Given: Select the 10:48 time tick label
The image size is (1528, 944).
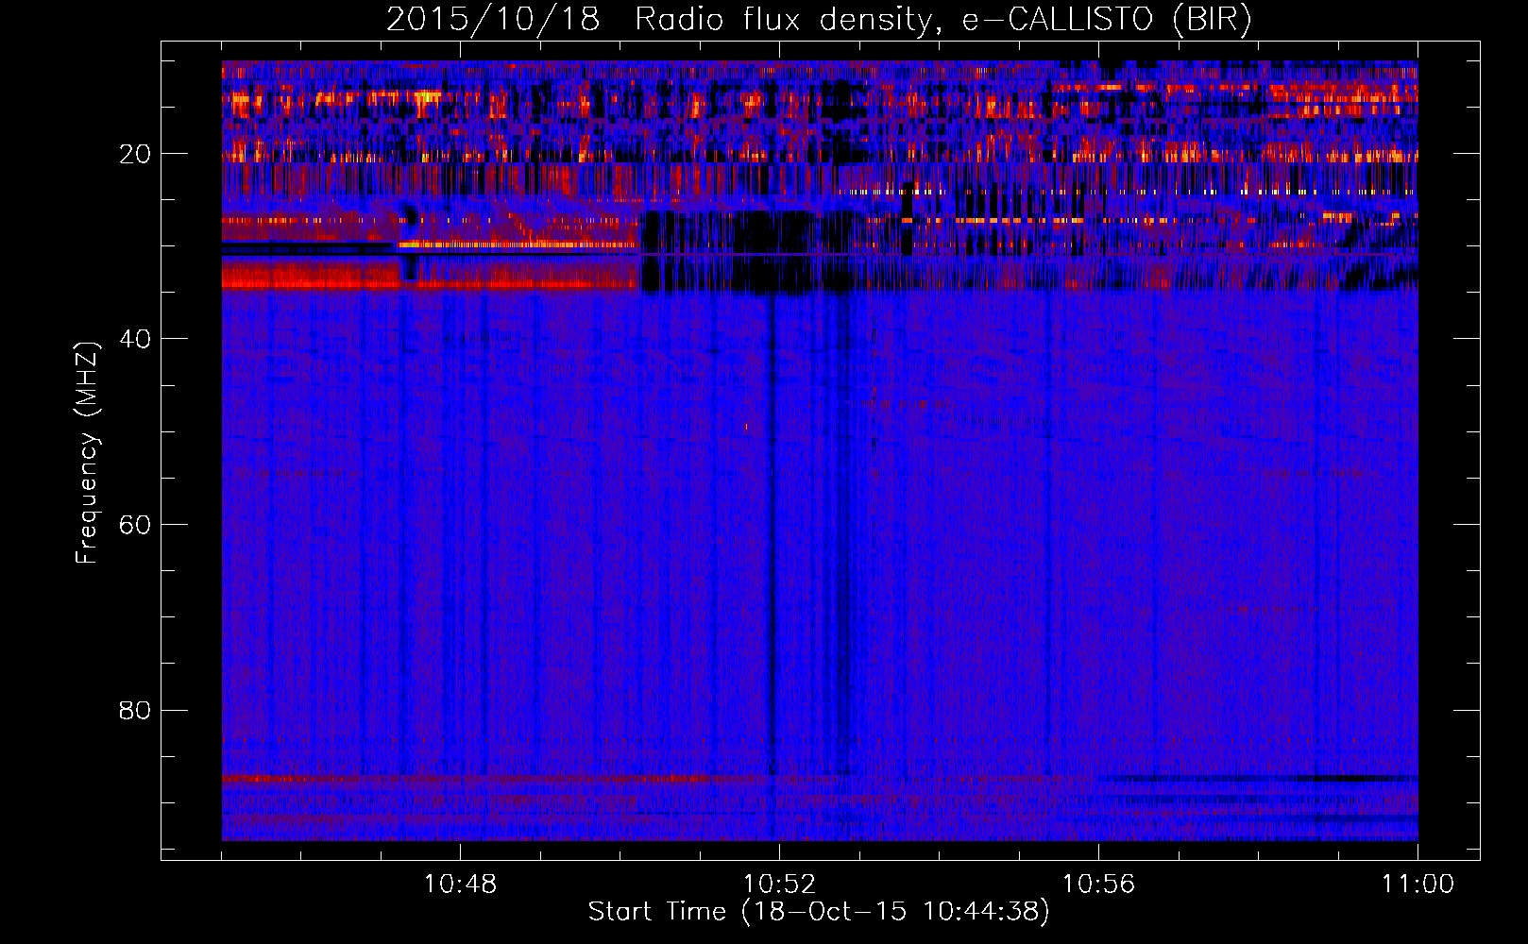Looking at the screenshot, I should (x=460, y=885).
